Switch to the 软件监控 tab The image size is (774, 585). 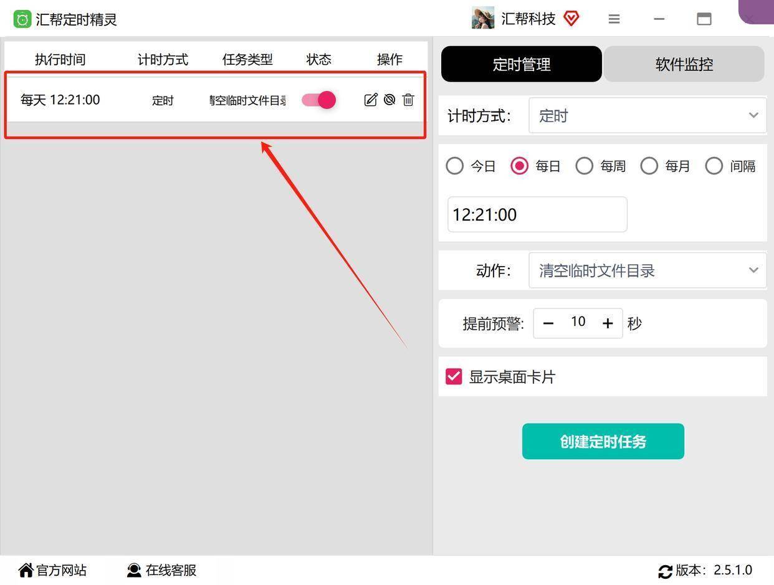coord(684,64)
